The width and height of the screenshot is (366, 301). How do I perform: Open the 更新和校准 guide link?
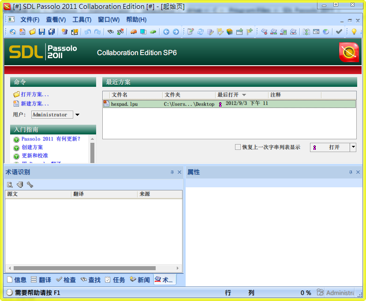point(35,156)
